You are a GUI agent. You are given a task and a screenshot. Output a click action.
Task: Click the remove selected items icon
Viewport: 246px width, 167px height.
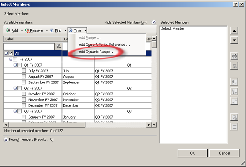pos(234,56)
